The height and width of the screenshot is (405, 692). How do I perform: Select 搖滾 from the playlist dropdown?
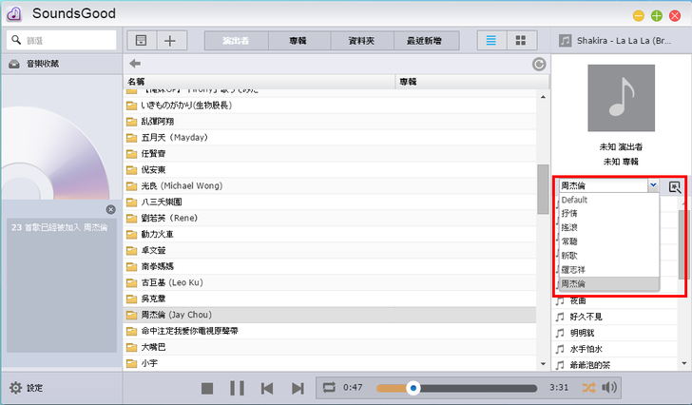569,228
